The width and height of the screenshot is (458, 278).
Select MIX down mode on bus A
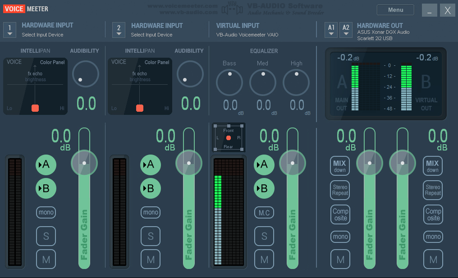click(x=340, y=166)
